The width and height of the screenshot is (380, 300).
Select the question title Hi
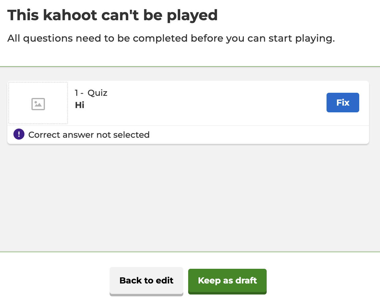[x=80, y=105]
